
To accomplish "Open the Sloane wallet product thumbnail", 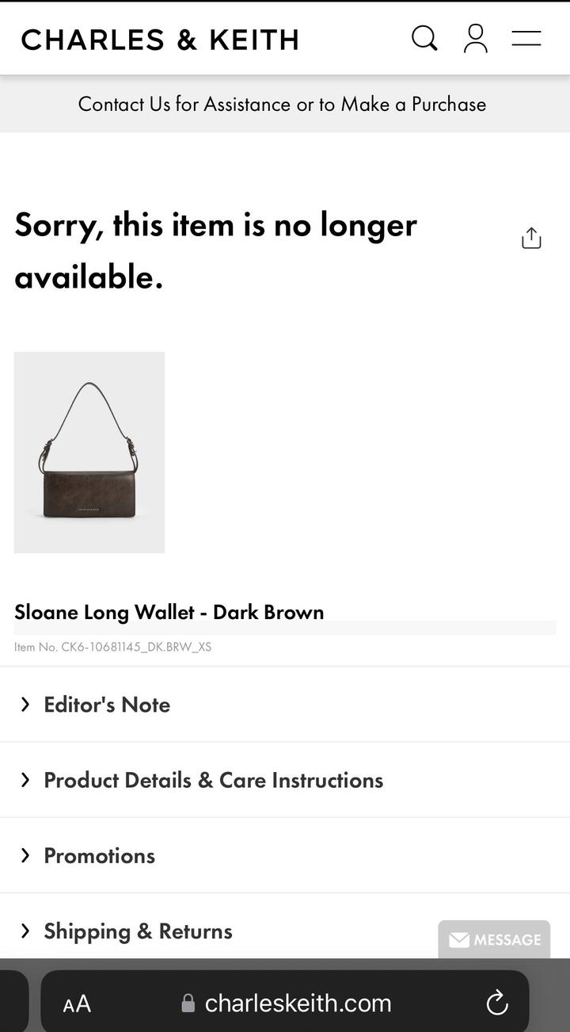I will pyautogui.click(x=89, y=452).
